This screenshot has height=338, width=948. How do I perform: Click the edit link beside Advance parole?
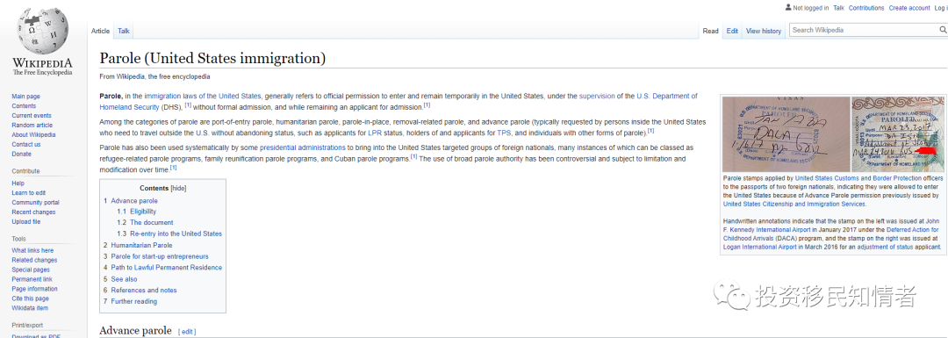pos(187,331)
